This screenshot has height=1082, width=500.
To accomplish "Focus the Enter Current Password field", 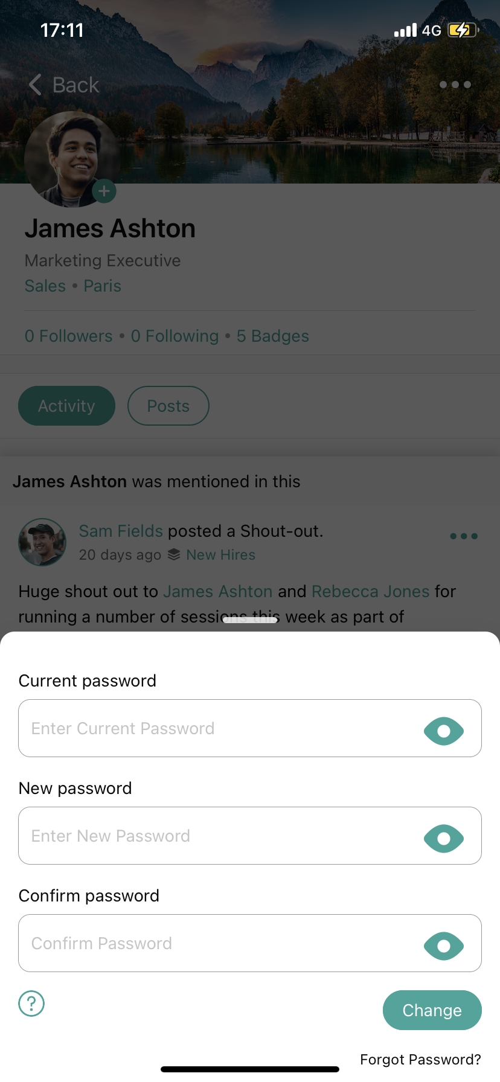I will [x=250, y=728].
